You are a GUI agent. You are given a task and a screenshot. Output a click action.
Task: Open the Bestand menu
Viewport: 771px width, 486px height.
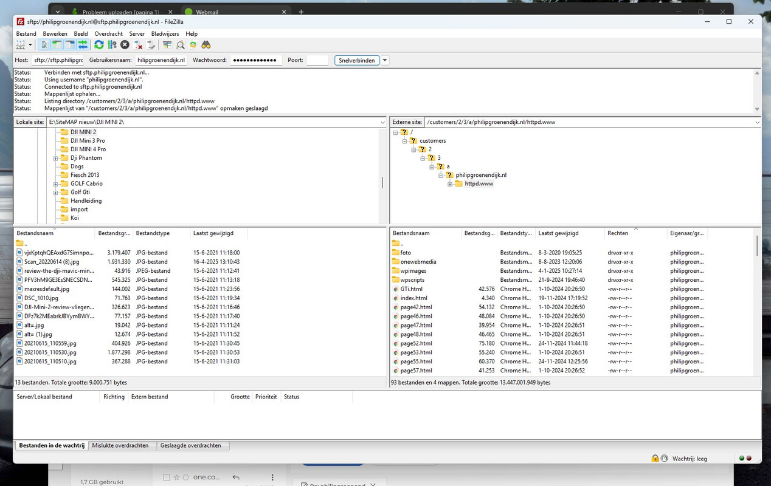[x=26, y=34]
